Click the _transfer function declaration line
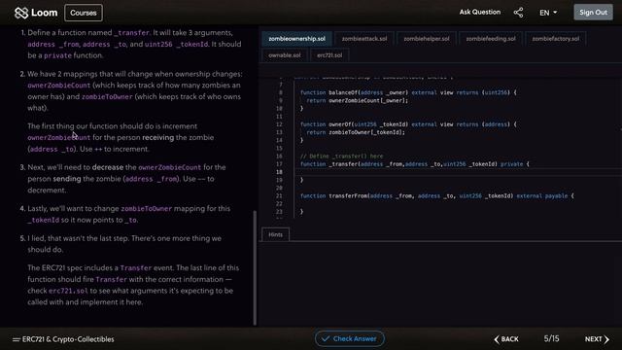 (x=415, y=164)
